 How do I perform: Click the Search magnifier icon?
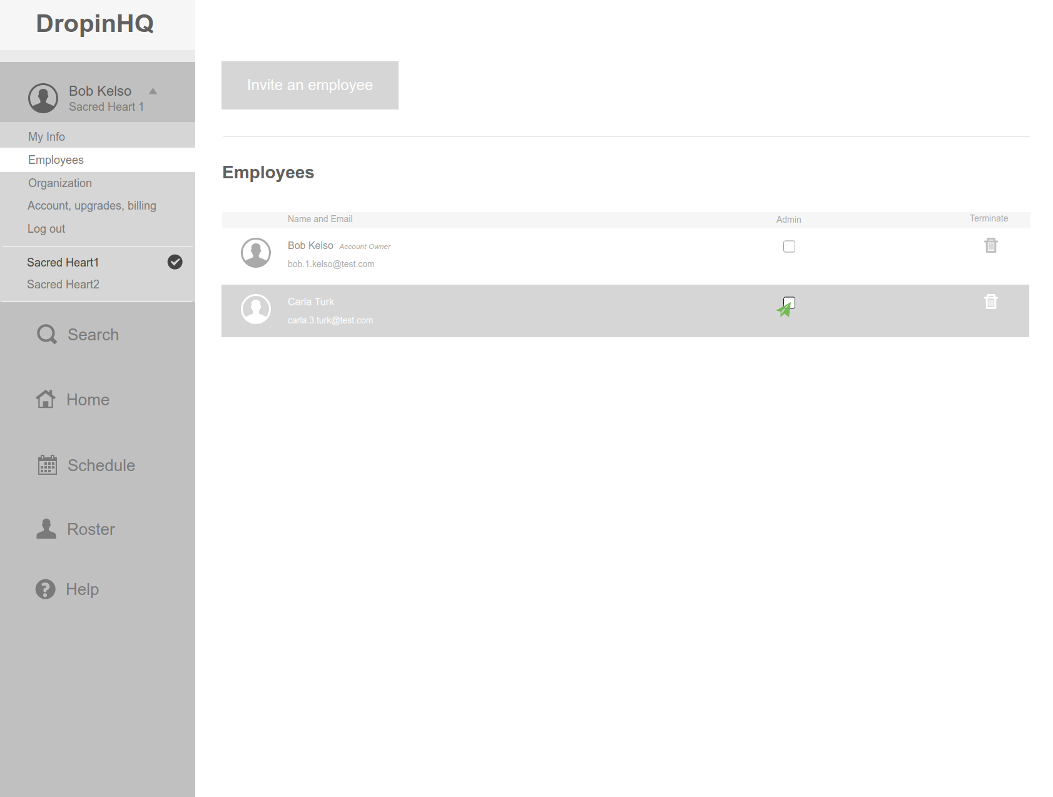(x=47, y=335)
